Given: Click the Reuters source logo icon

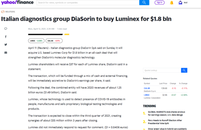Looking at the screenshot, I should [3, 12].
